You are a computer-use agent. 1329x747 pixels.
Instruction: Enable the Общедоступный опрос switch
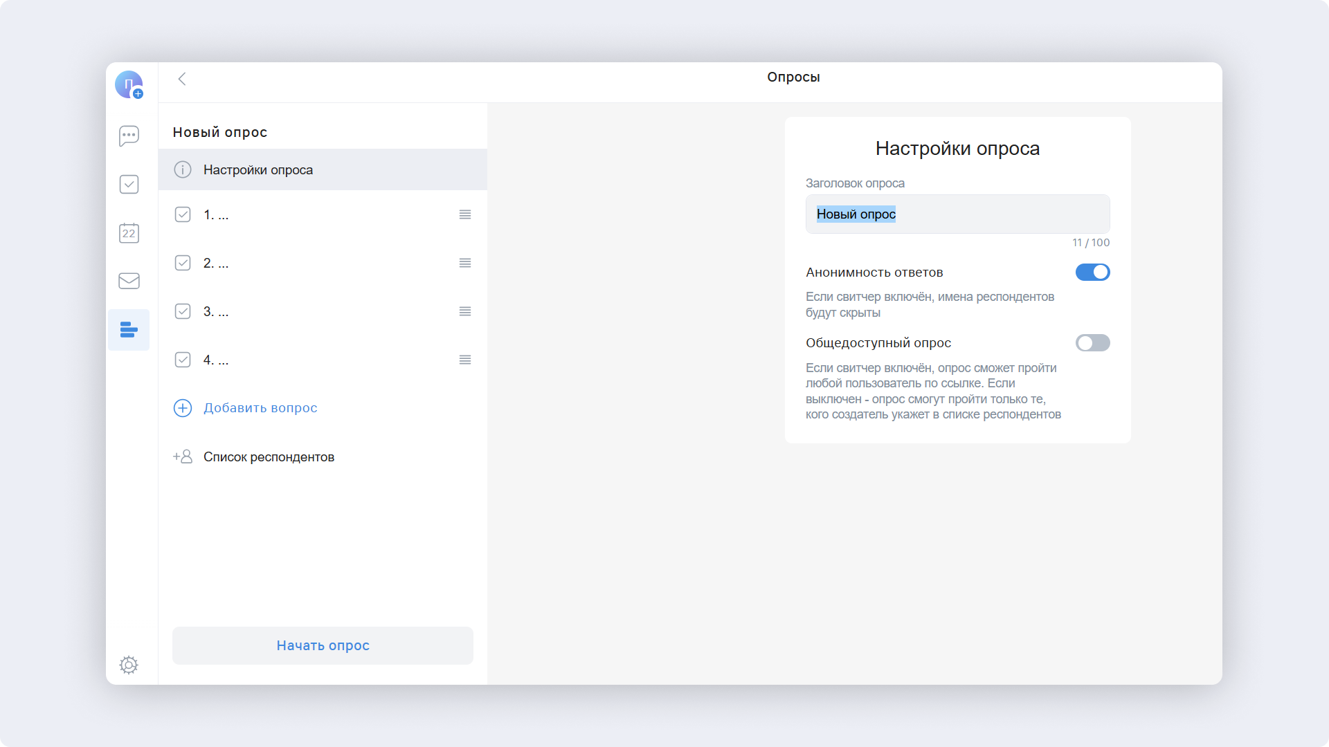[1092, 343]
